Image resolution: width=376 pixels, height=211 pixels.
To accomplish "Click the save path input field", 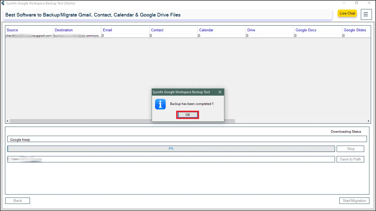I will point(171,159).
